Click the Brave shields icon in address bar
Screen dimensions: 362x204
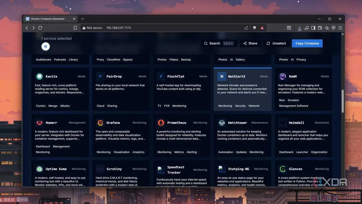tap(254, 28)
